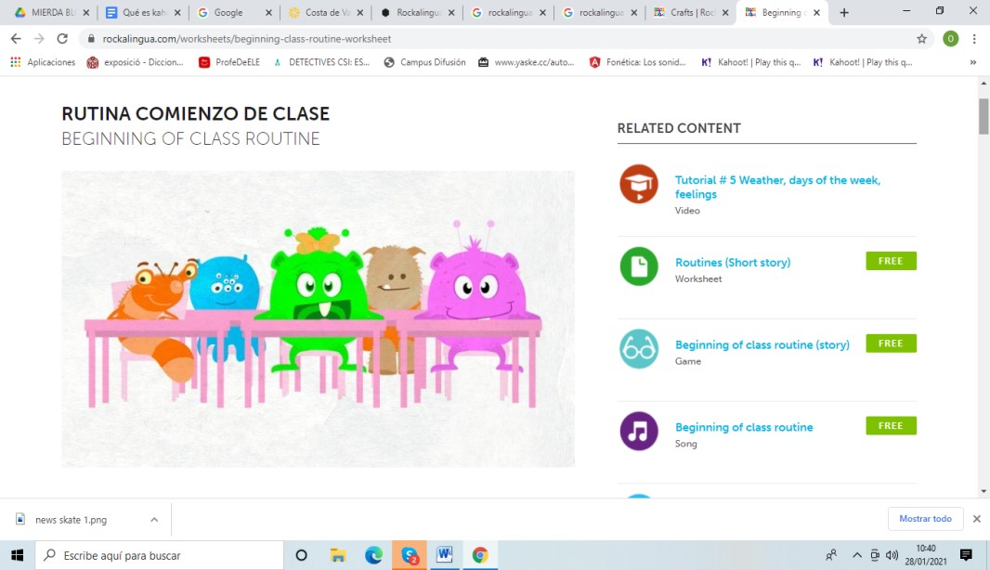Screen dimensions: 990x570
Task: Click the FREE badge for the song
Action: pos(891,425)
